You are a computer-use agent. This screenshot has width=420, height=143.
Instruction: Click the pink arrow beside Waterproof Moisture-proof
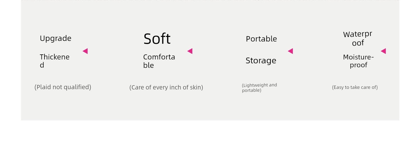pyautogui.click(x=383, y=51)
